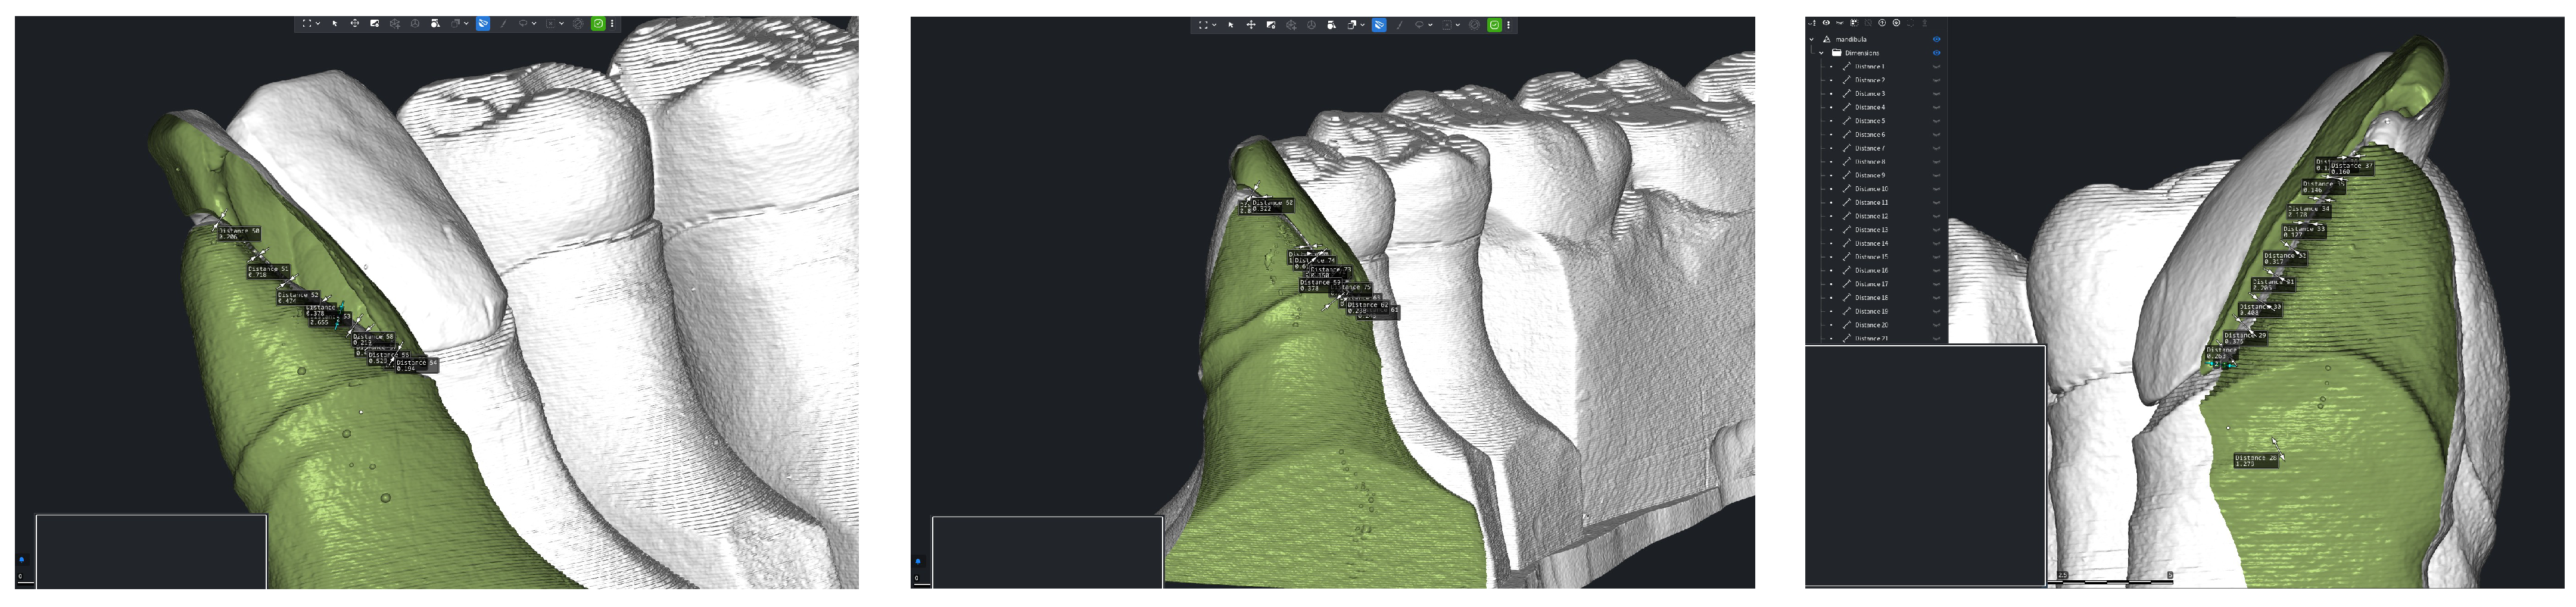Click the Distance 26 measurement label in right viewport
Image resolution: width=2576 pixels, height=607 pixels.
pyautogui.click(x=2256, y=460)
